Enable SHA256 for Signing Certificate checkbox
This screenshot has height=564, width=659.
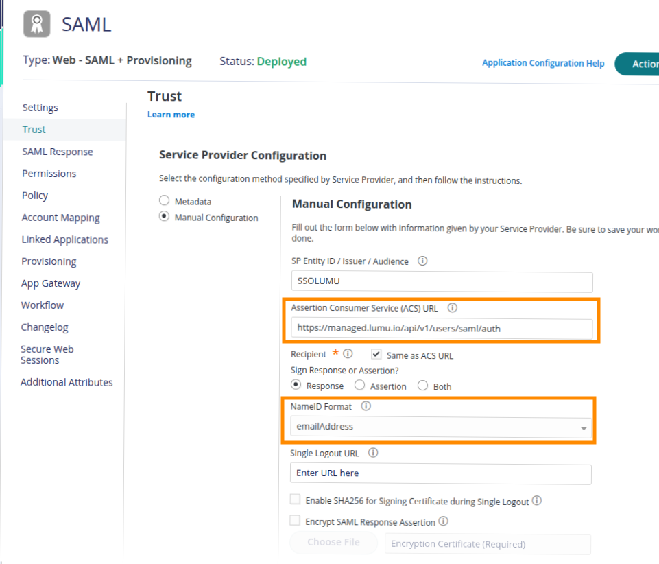(x=296, y=500)
